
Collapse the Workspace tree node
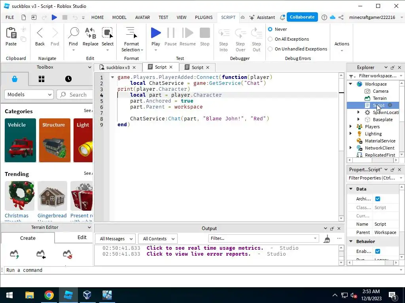tap(350, 84)
